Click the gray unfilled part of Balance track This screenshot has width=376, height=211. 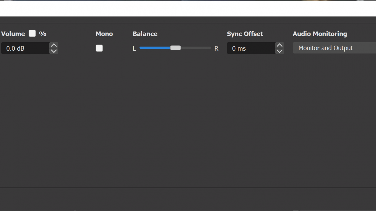(196, 48)
